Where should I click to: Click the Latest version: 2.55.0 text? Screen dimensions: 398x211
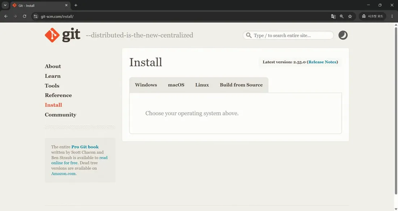[x=284, y=62]
